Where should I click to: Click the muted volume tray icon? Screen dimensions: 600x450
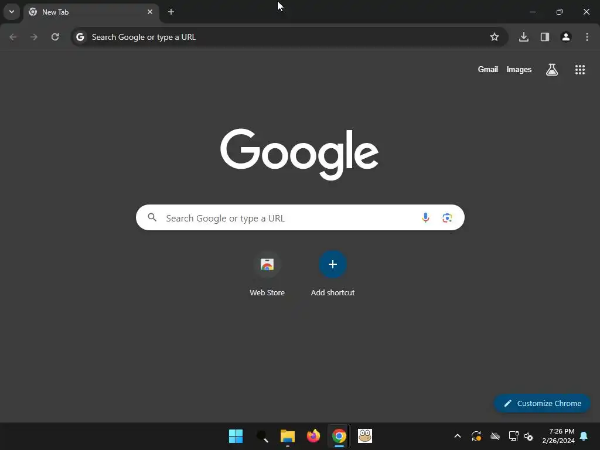(x=529, y=436)
